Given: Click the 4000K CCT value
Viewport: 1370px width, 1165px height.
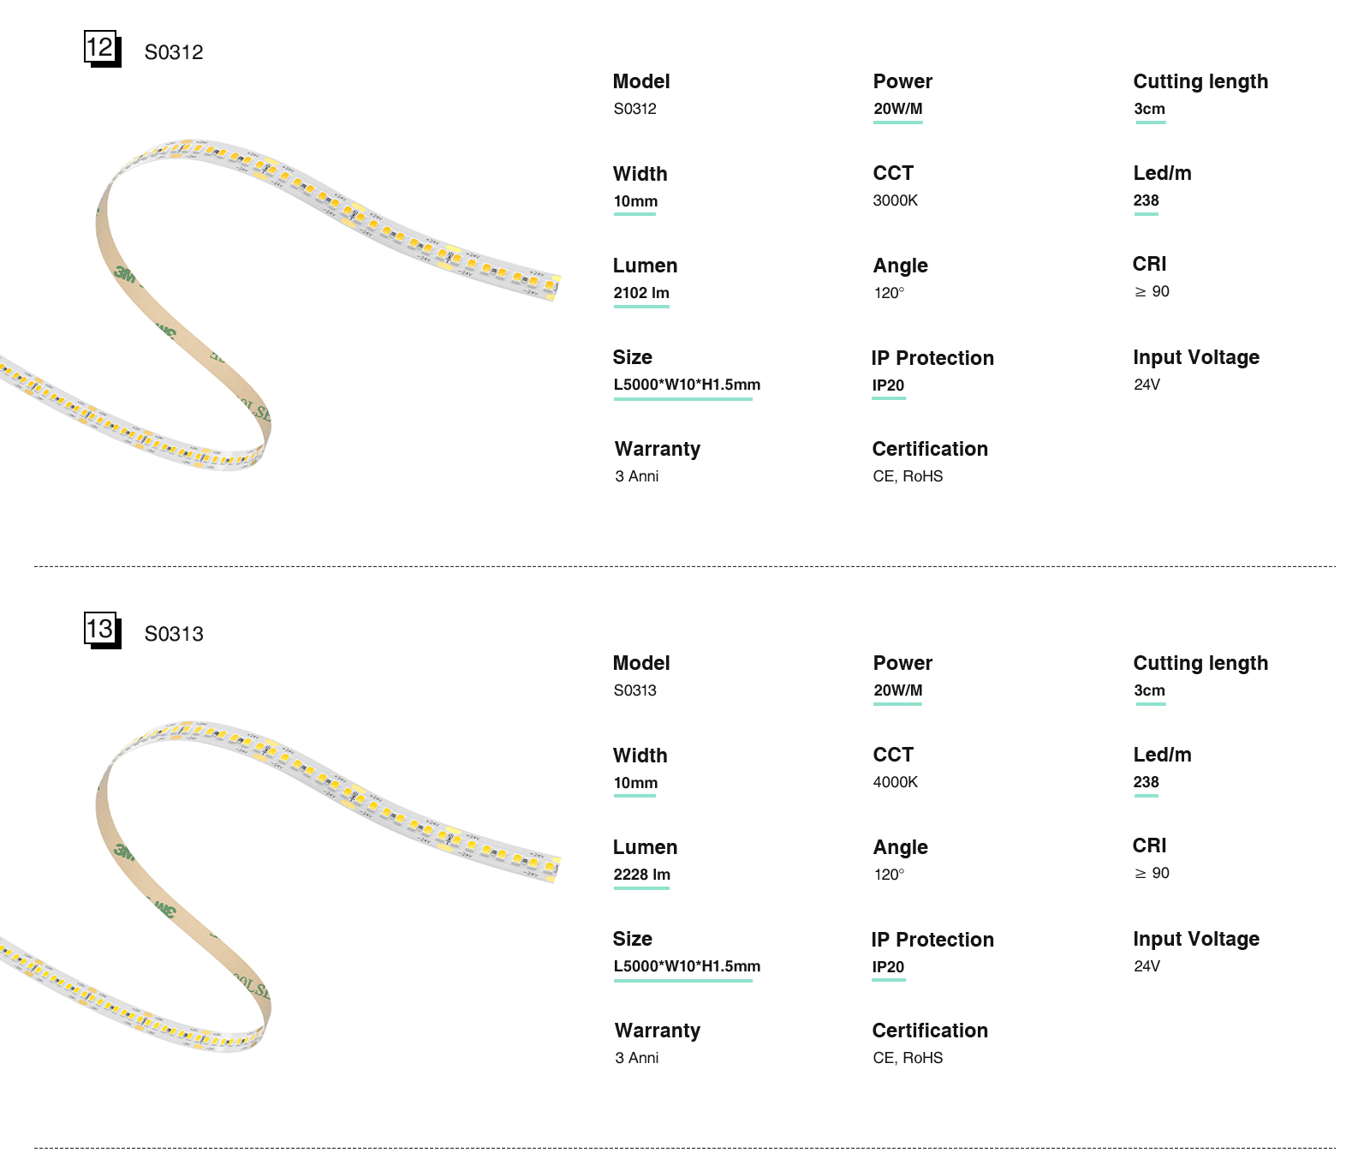Looking at the screenshot, I should tap(895, 782).
